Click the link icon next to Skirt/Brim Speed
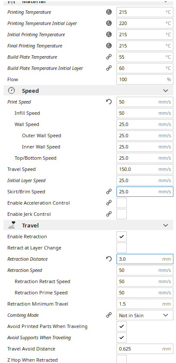Image resolution: width=176 pixels, height=363 pixels. [x=109, y=192]
